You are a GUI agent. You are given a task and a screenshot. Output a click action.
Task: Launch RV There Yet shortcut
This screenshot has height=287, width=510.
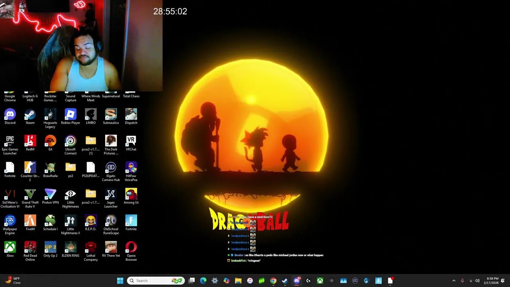111,250
